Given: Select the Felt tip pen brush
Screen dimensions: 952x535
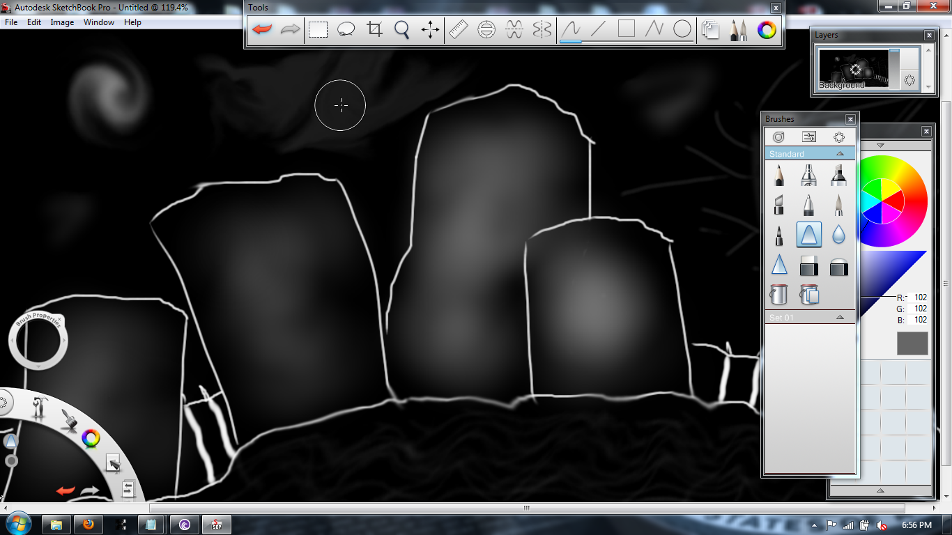Looking at the screenshot, I should (x=778, y=235).
